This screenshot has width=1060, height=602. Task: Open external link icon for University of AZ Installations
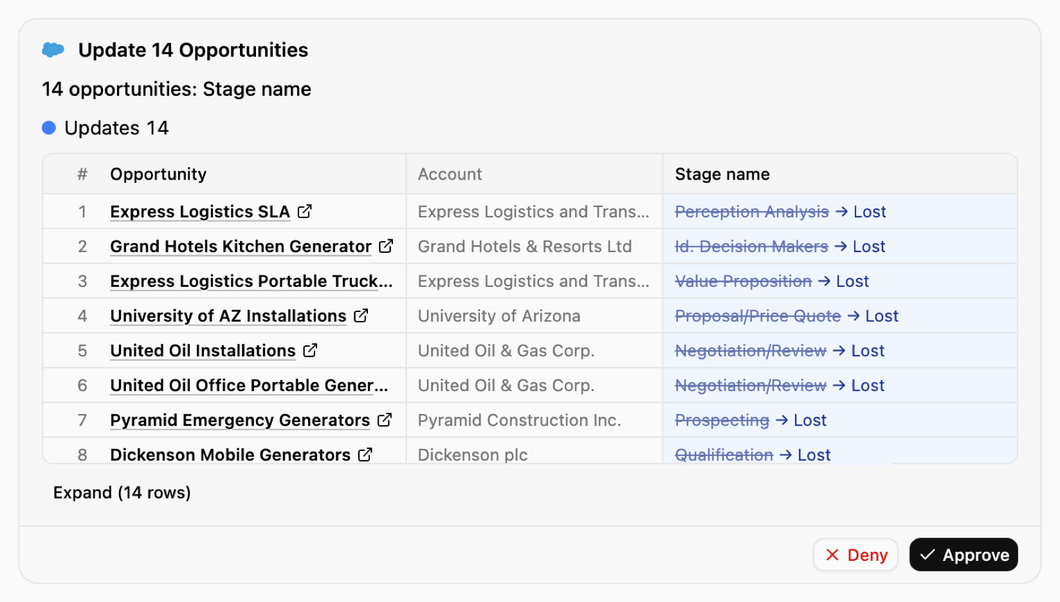pos(361,315)
